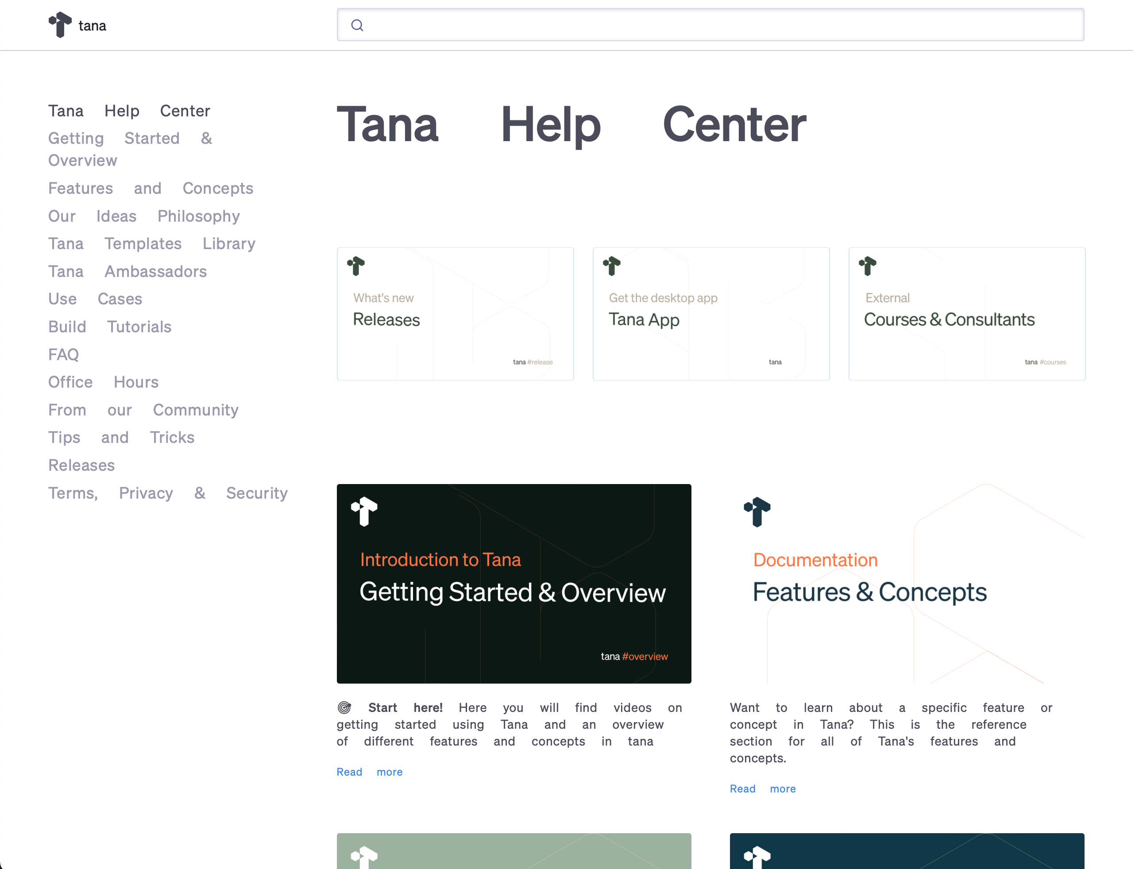Click dark Tana icon on Documentation banner
1135x869 pixels.
pyautogui.click(x=757, y=511)
